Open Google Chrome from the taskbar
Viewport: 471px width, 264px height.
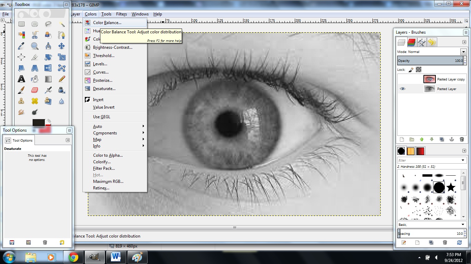click(73, 257)
